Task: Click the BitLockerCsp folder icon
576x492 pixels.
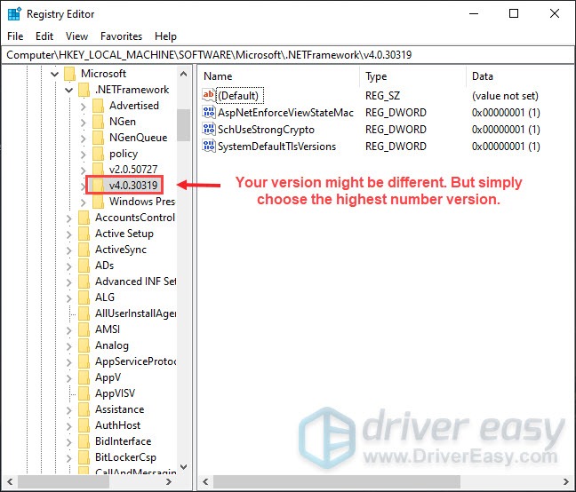Action: pos(84,457)
